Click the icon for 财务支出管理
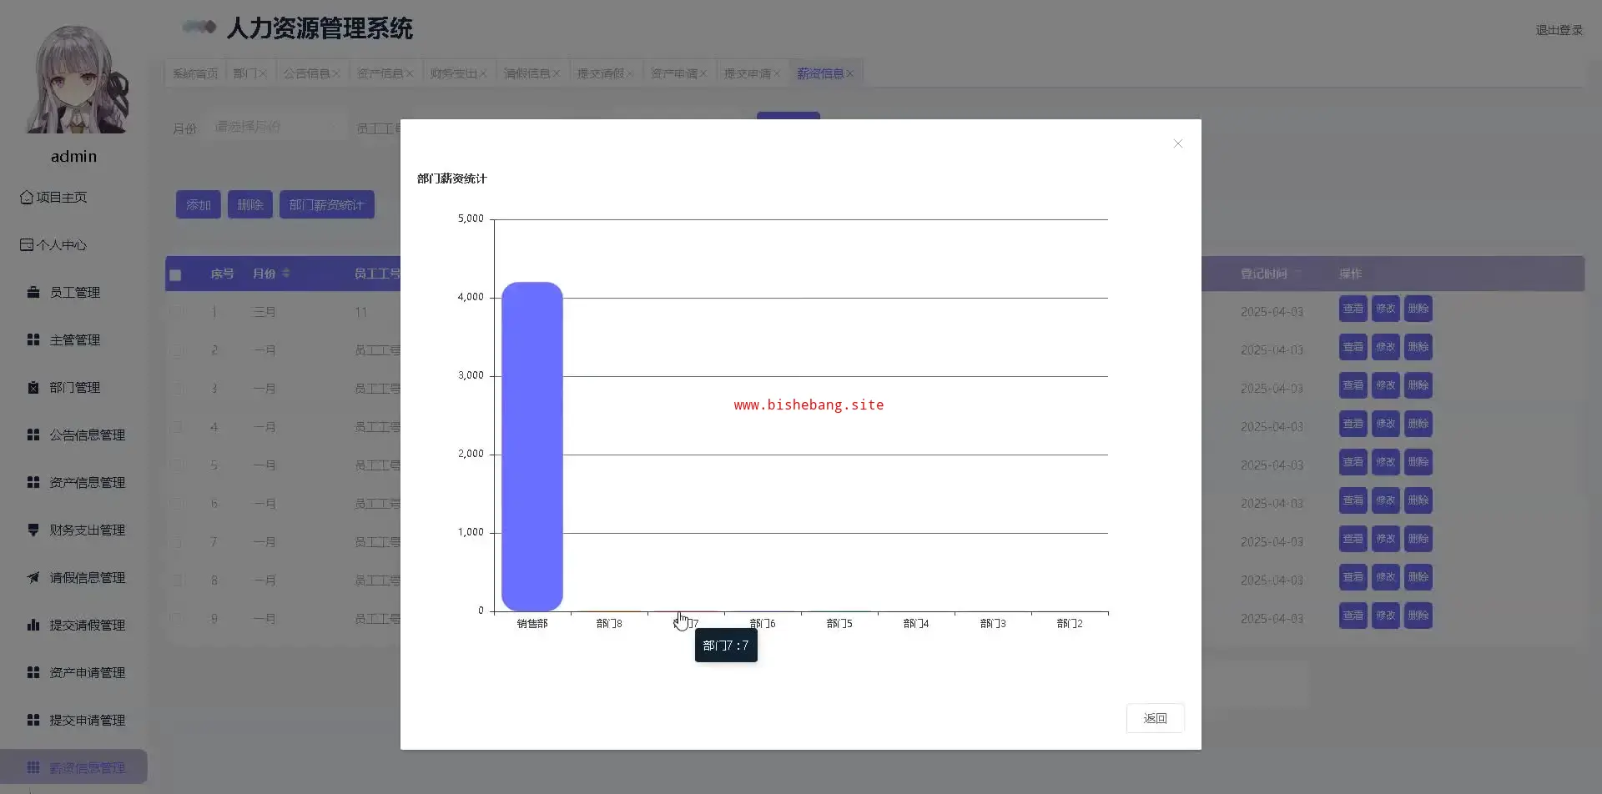This screenshot has width=1602, height=794. point(33,530)
